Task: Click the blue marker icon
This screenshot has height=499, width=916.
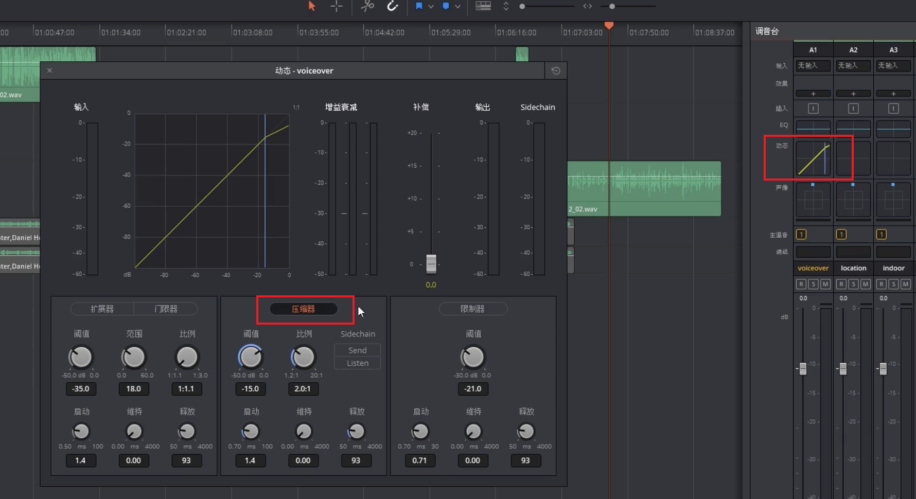Action: pyautogui.click(x=446, y=6)
